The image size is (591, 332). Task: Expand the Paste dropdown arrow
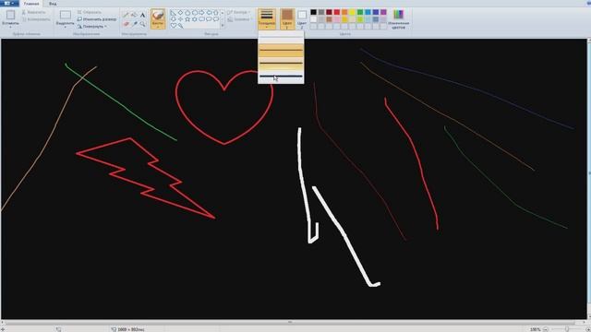pyautogui.click(x=10, y=27)
